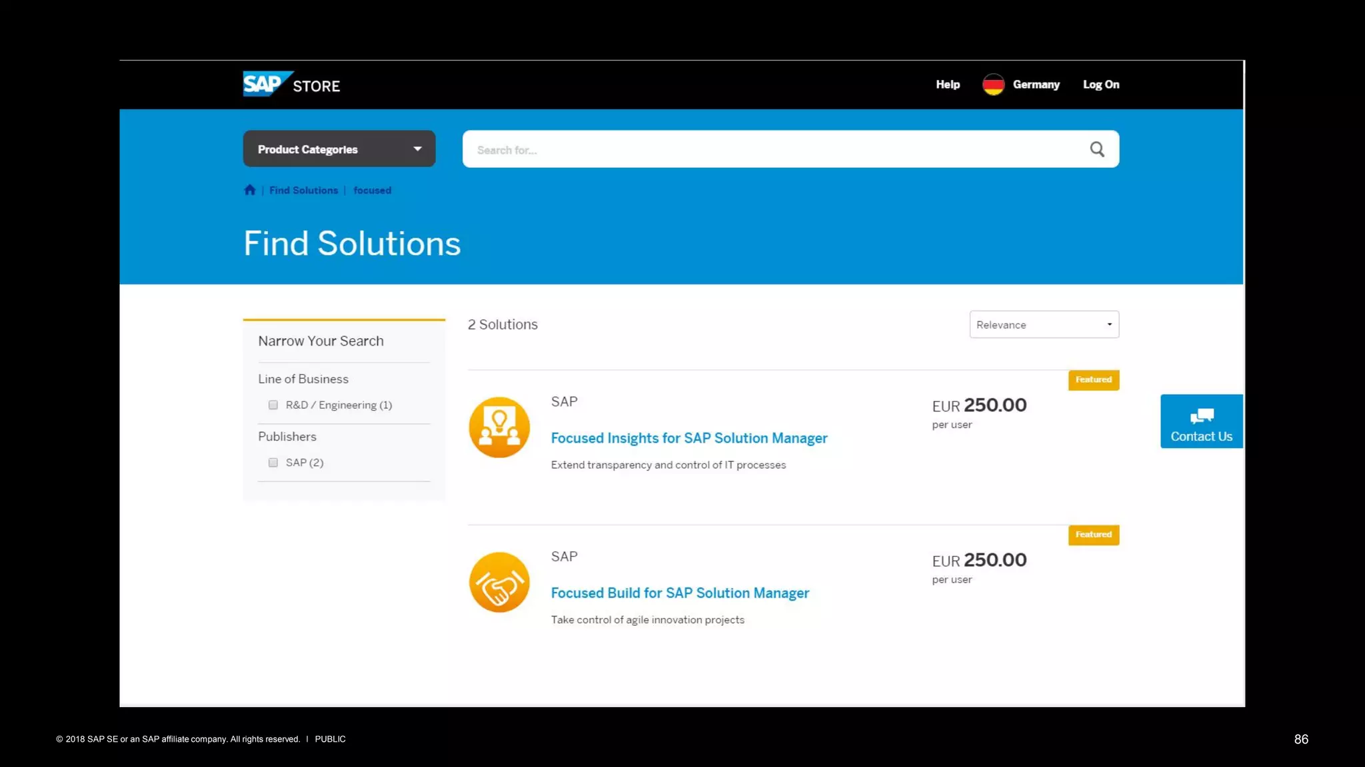Viewport: 1365px width, 767px height.
Task: Open the Focused Build handshake icon
Action: pos(499,583)
